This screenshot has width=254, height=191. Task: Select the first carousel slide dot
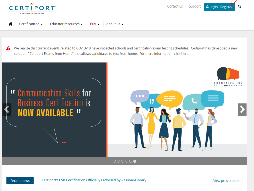tap(114, 161)
